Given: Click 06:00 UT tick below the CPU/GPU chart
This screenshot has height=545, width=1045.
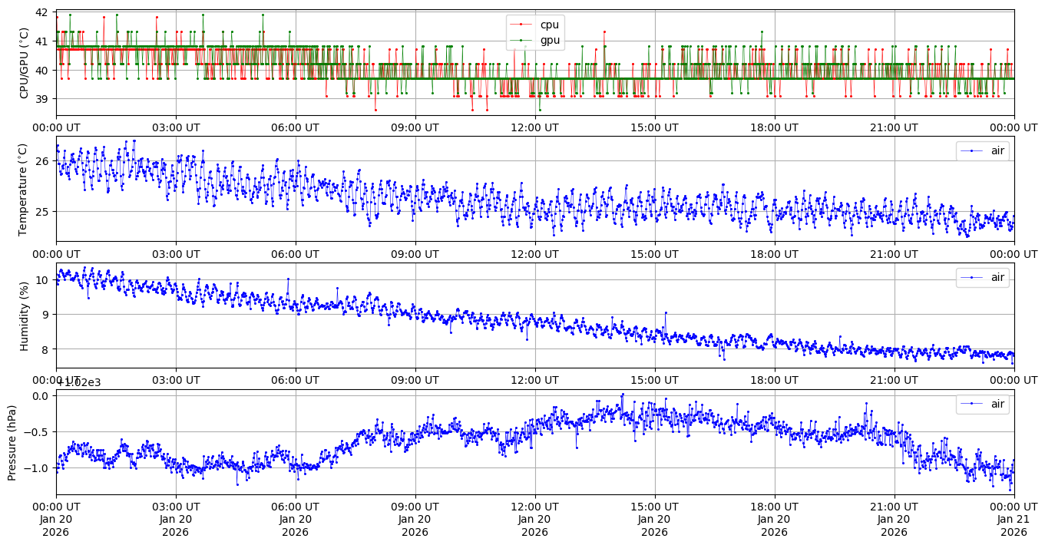Looking at the screenshot, I should (x=296, y=127).
